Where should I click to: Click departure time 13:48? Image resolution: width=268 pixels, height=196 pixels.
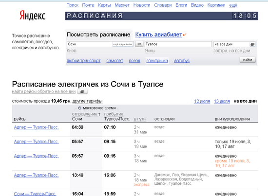click(77, 175)
